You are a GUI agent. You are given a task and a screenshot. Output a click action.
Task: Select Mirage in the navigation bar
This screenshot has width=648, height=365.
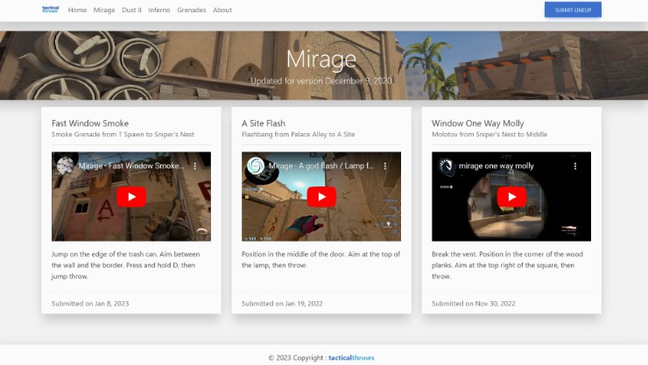[104, 11]
